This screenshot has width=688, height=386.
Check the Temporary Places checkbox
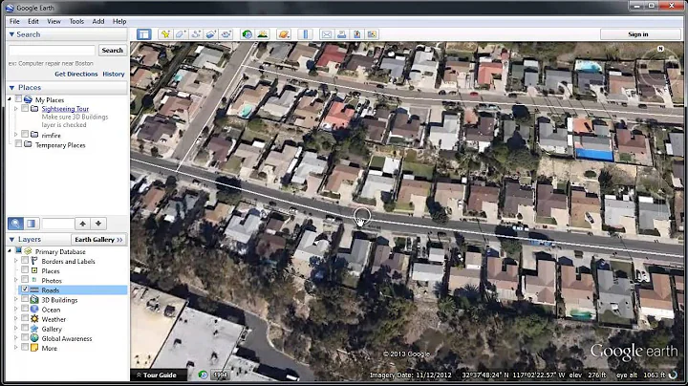tap(18, 144)
